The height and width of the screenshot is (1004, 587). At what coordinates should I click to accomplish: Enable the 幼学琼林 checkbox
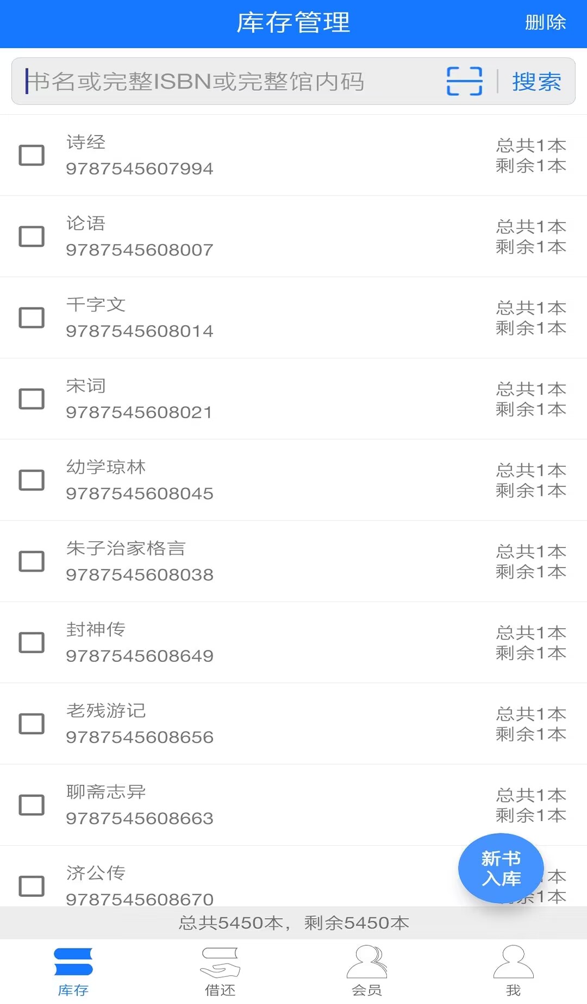tap(32, 480)
